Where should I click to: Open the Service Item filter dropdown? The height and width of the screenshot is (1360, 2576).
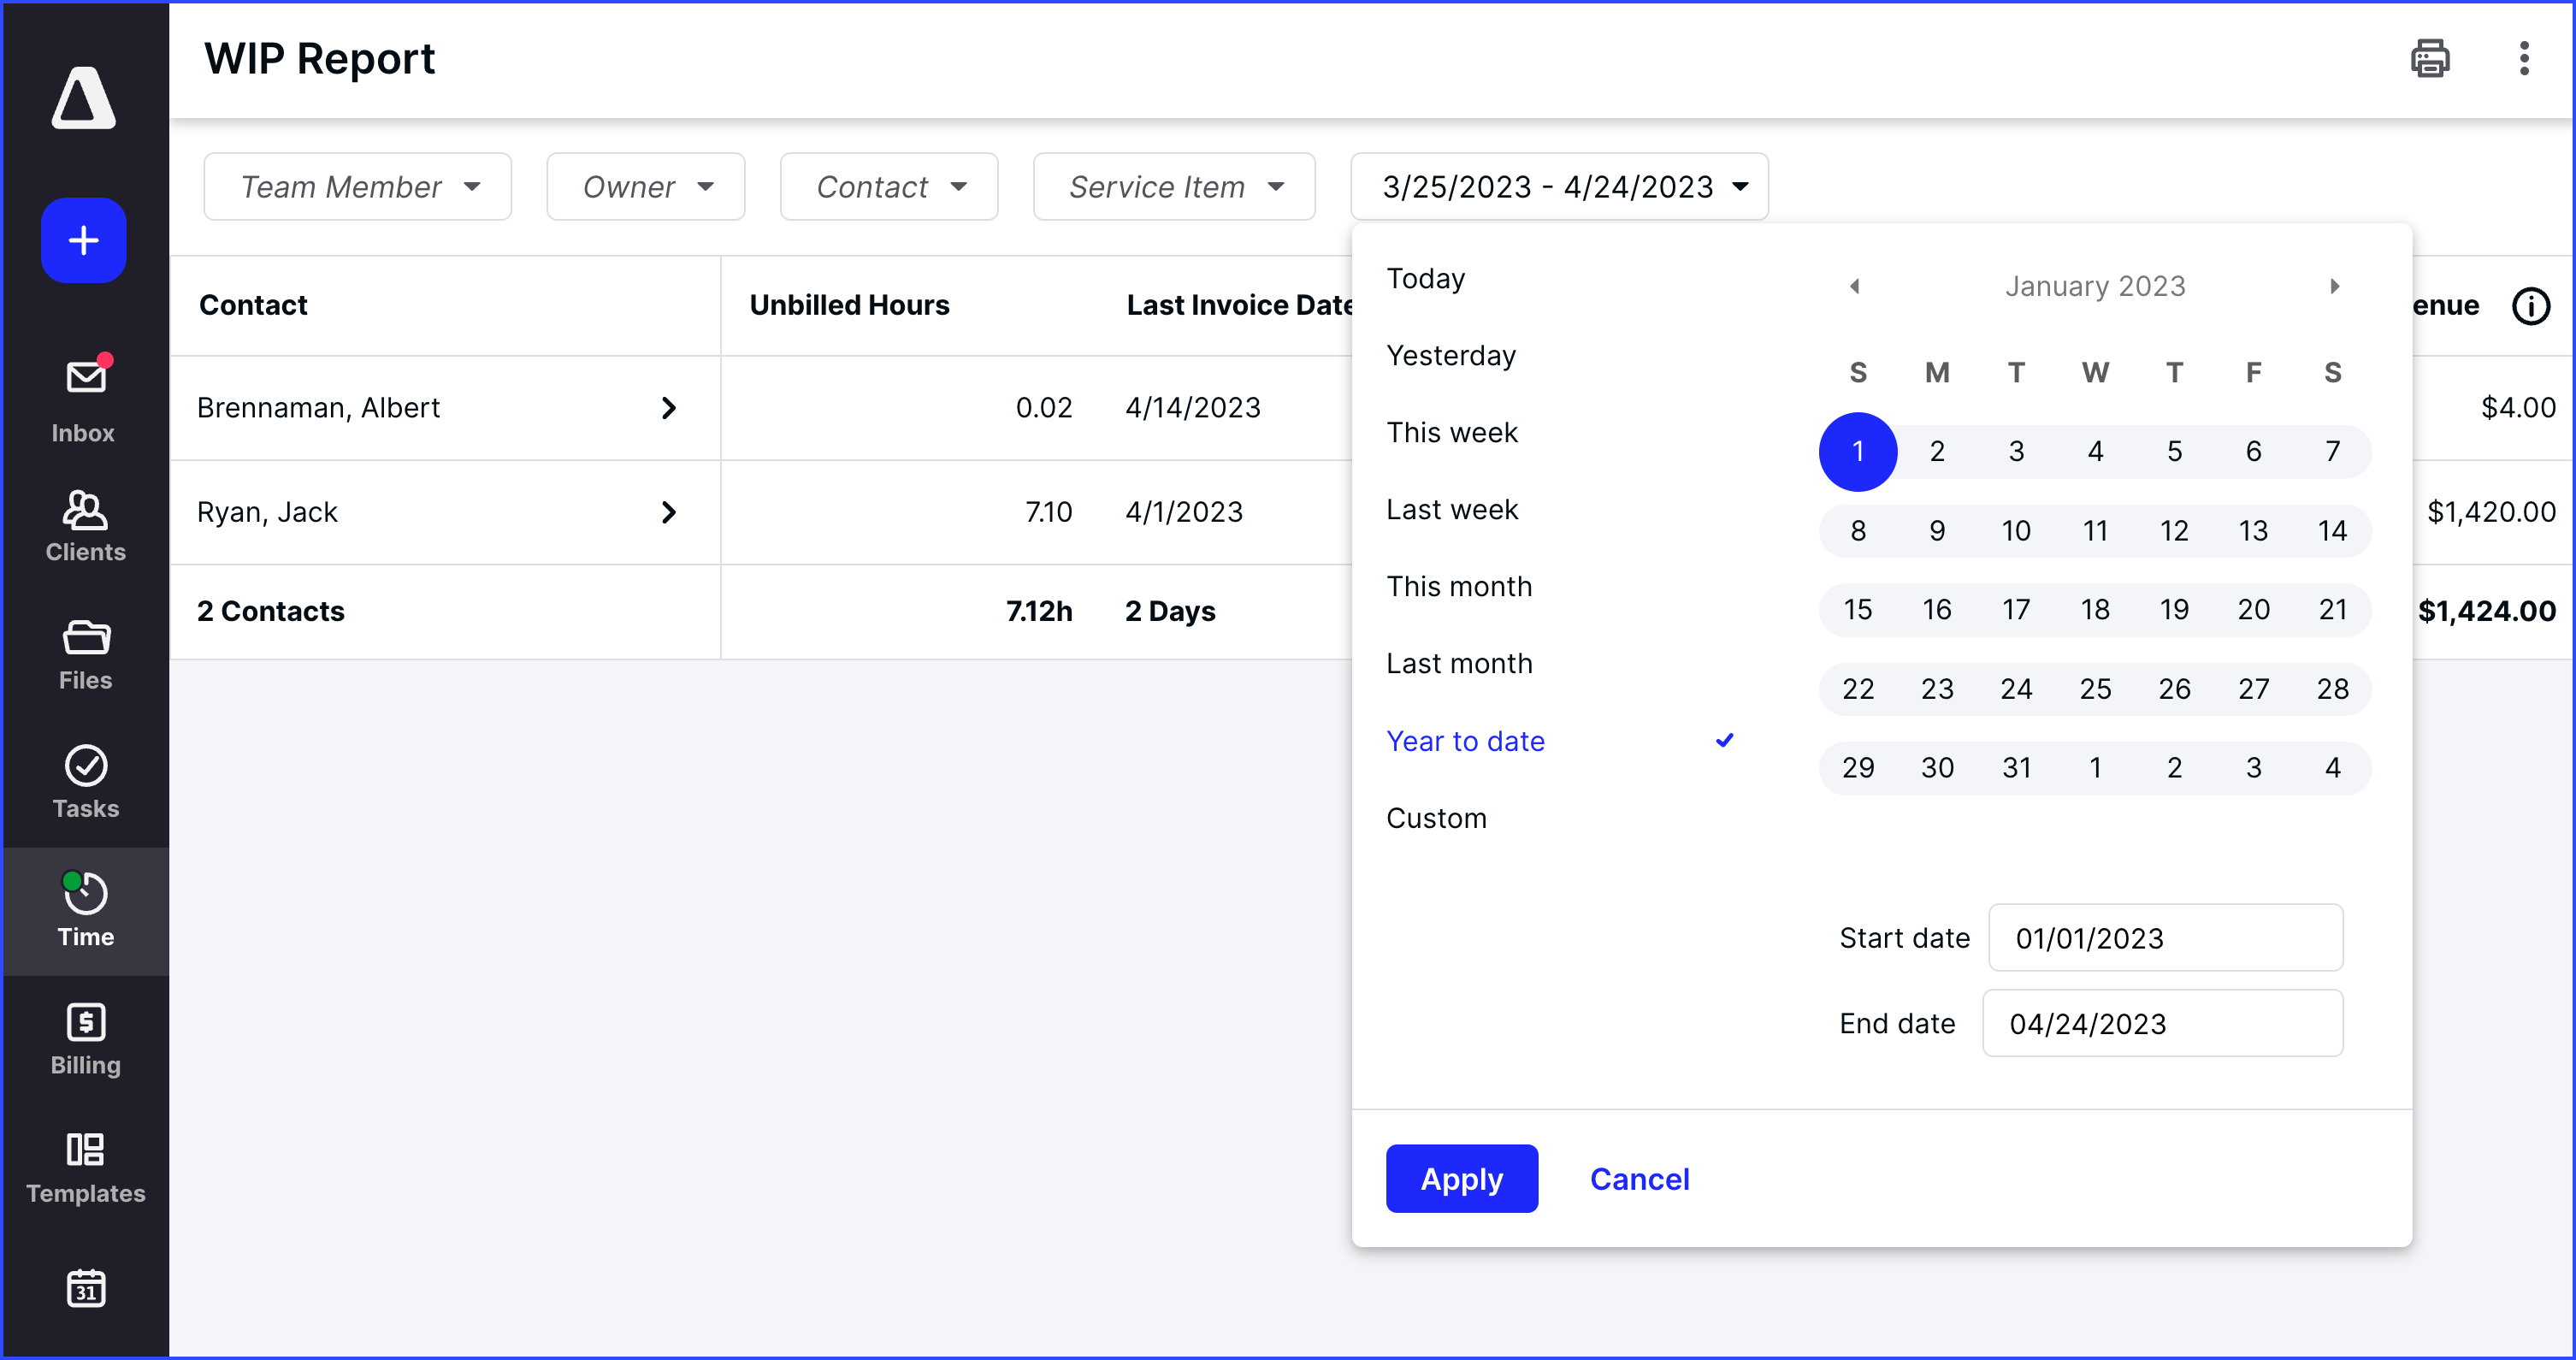coord(1173,186)
